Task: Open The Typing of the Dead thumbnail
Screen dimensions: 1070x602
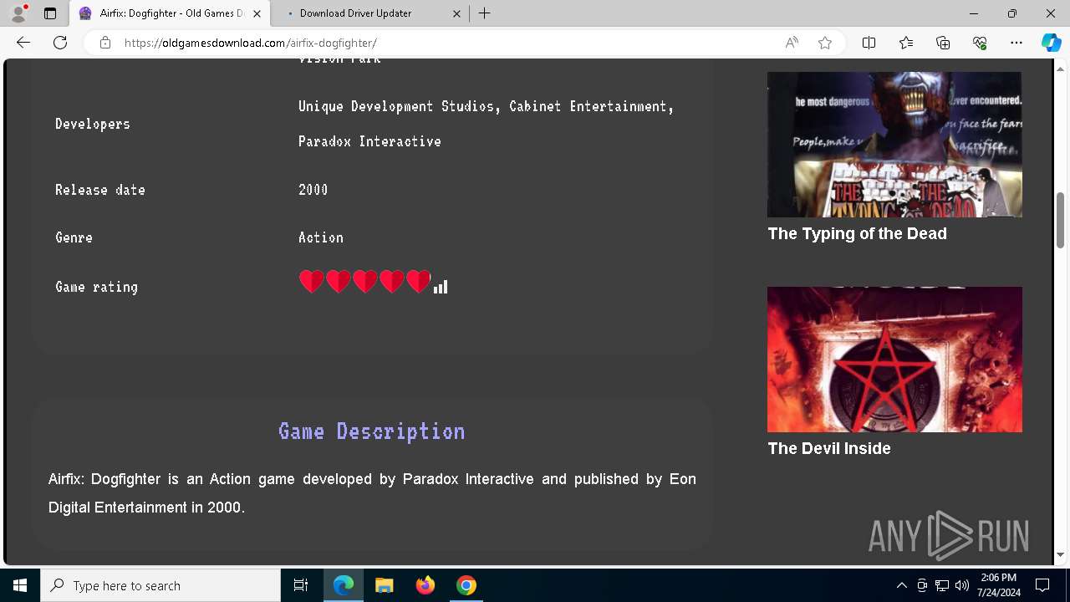Action: coord(894,145)
